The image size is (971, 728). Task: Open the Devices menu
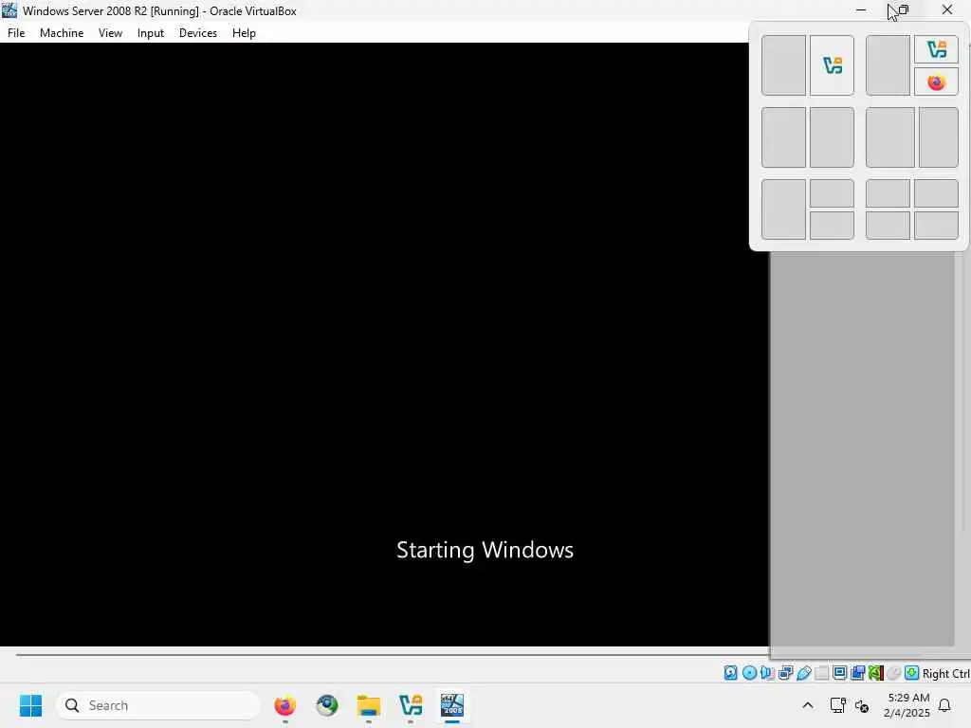click(198, 33)
